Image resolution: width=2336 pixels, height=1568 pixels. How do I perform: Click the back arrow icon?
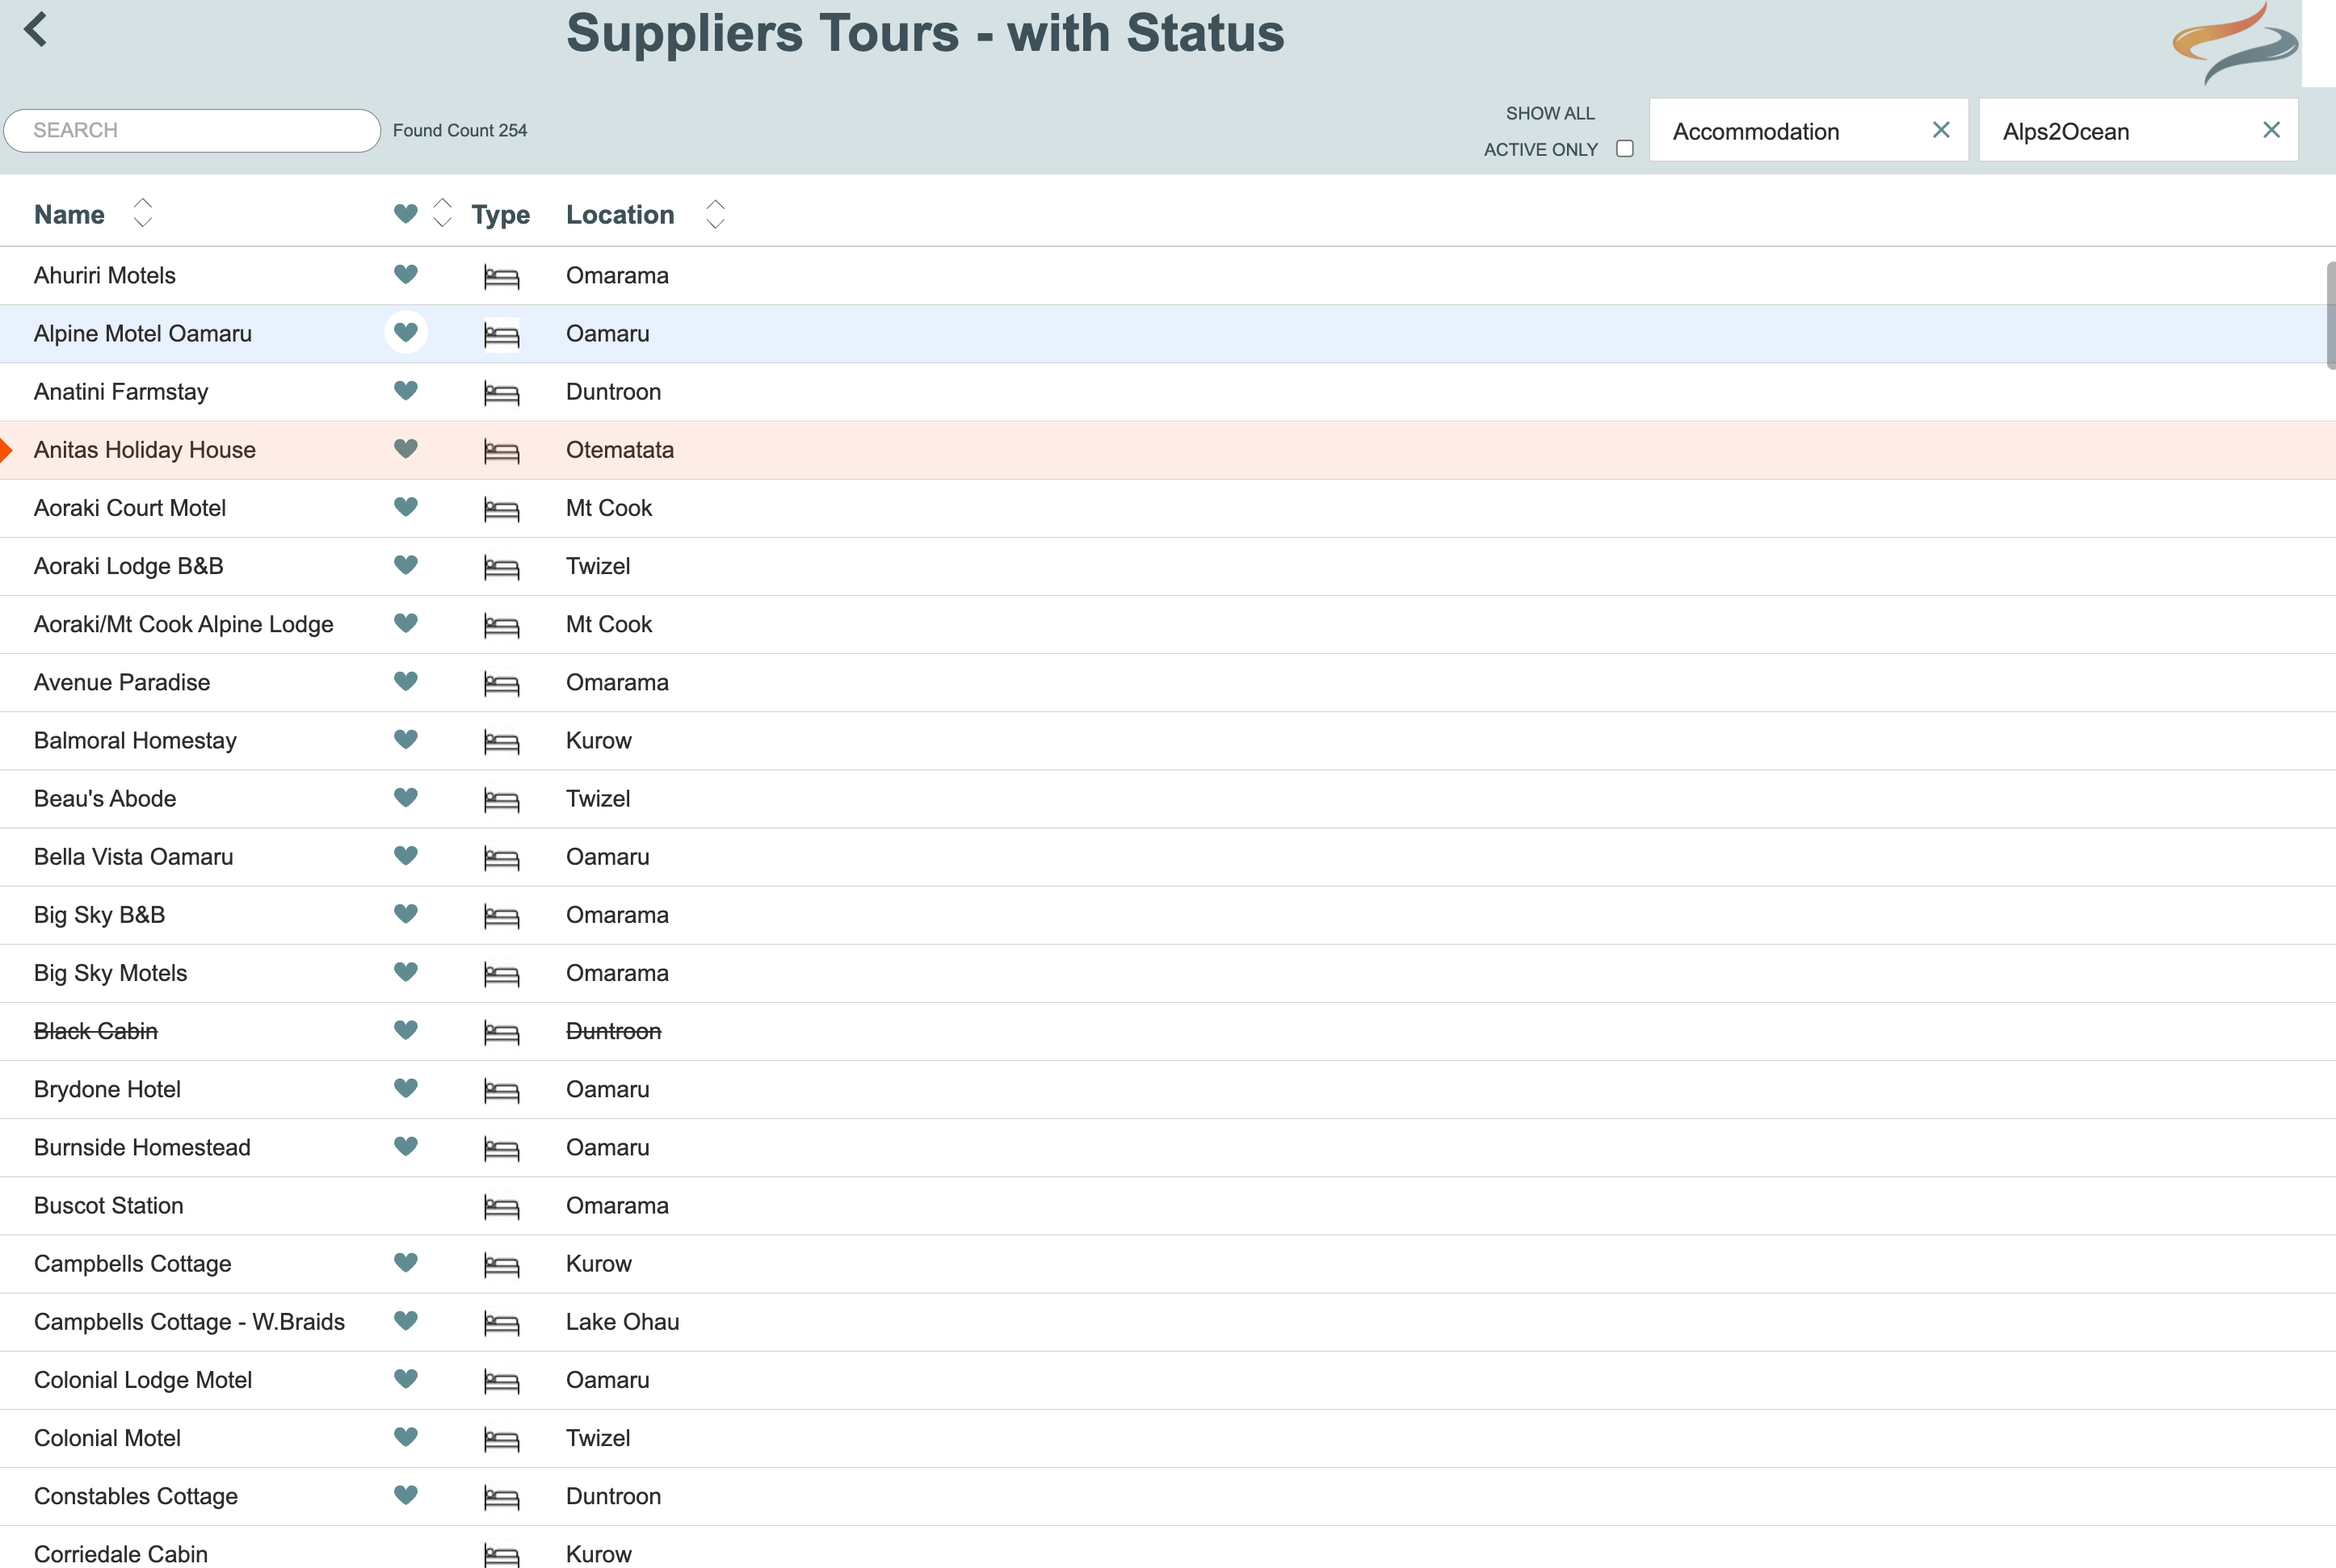(36, 30)
